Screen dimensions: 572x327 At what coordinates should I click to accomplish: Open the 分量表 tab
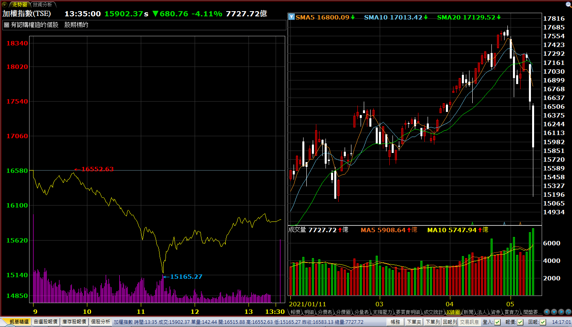point(362,312)
